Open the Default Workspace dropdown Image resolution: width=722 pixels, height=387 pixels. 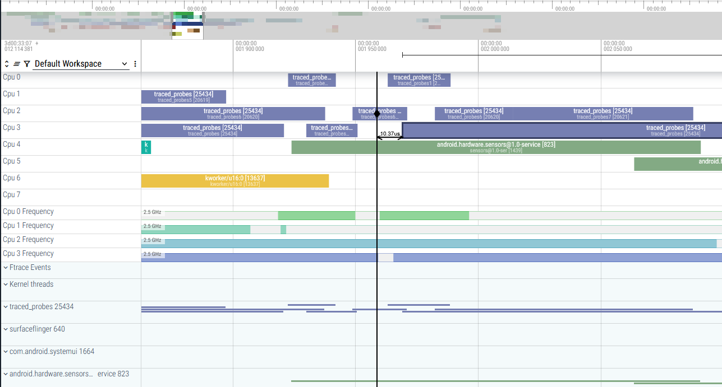81,64
